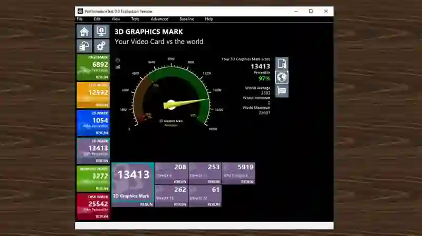Click RERUN on the DirectX 12 tile
422x236 pixels.
coord(214,204)
